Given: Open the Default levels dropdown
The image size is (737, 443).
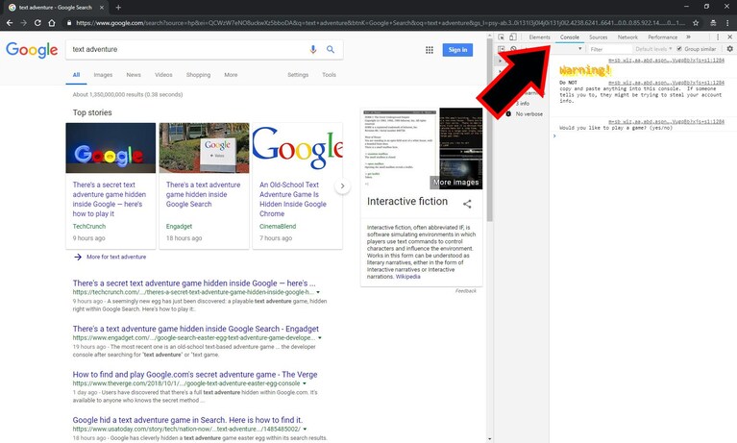Looking at the screenshot, I should click(653, 49).
